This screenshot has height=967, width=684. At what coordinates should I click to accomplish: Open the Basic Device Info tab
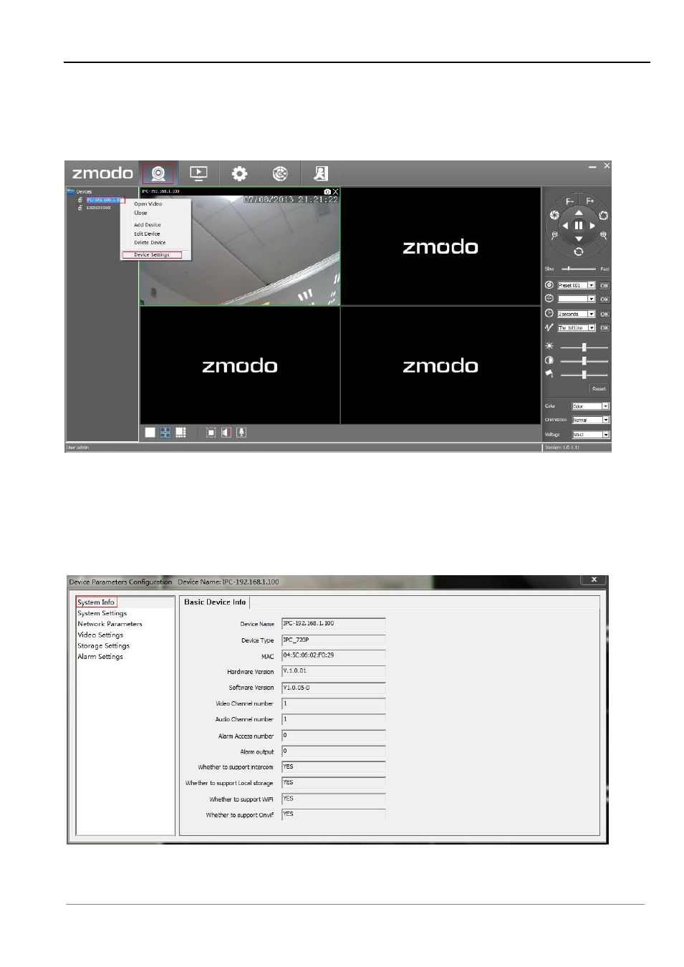[215, 602]
